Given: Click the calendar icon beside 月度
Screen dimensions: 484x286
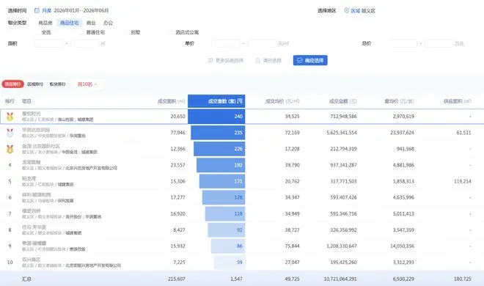Looking at the screenshot, I should 37,10.
